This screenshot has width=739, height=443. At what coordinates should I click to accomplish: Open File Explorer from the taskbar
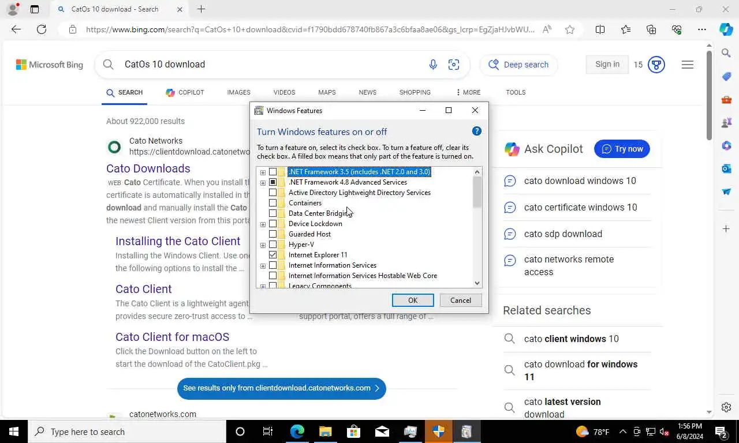325,431
